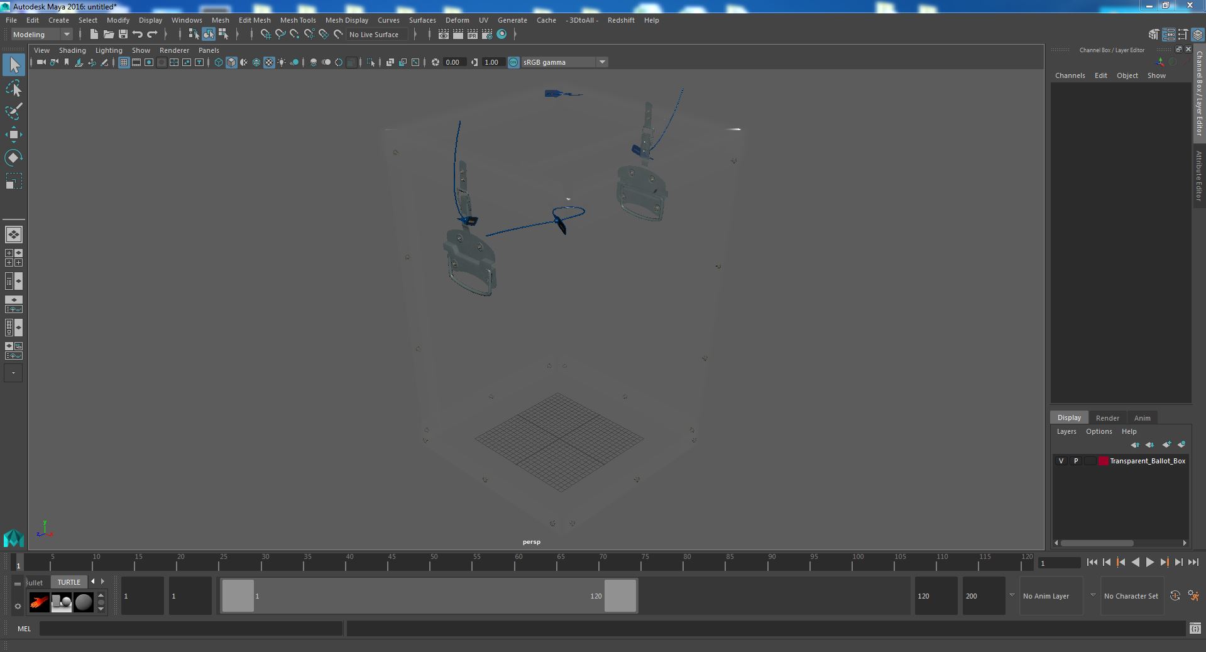
Task: Click the range slider bar
Action: click(x=429, y=596)
